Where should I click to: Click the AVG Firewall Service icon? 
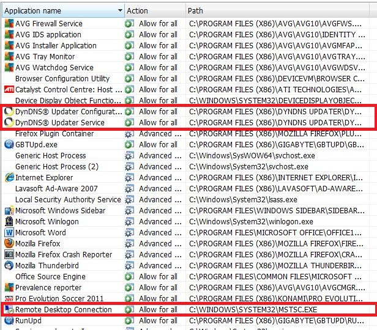click(x=9, y=23)
